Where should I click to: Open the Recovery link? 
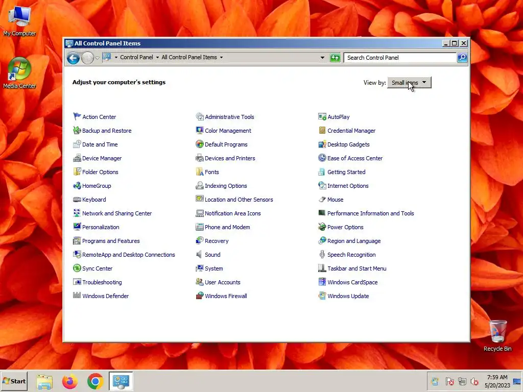pyautogui.click(x=217, y=241)
